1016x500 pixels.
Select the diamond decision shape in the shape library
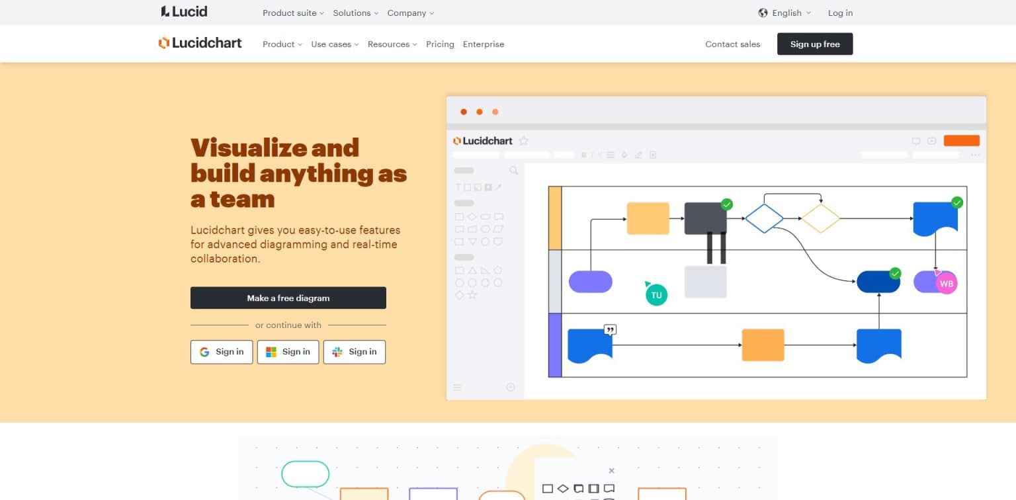[x=471, y=216]
